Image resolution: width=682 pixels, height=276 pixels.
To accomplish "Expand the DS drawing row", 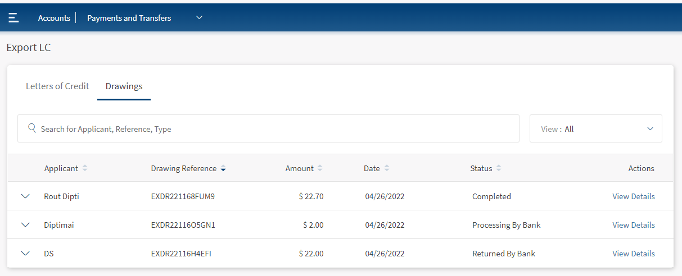I will tap(25, 254).
